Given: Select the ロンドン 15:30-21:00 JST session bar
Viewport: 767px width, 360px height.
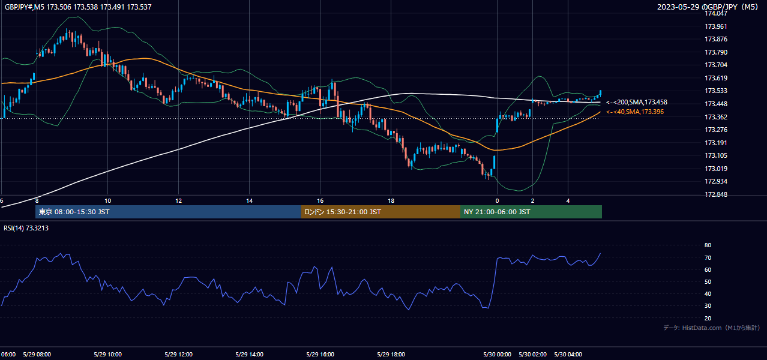Looking at the screenshot, I should pos(380,212).
